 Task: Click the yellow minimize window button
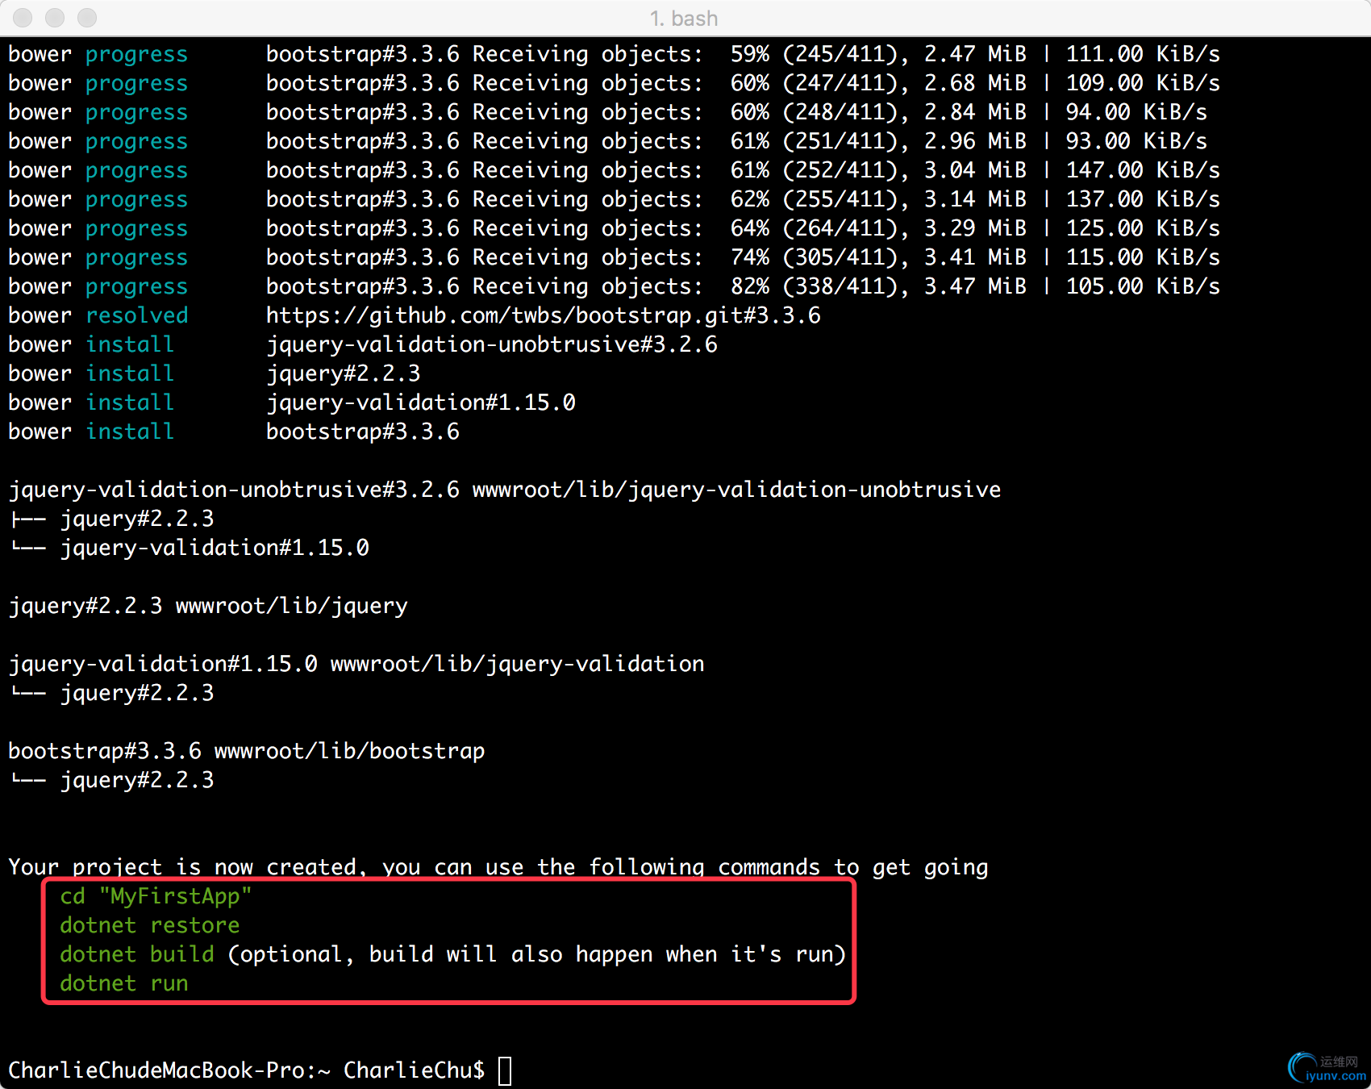(x=55, y=18)
